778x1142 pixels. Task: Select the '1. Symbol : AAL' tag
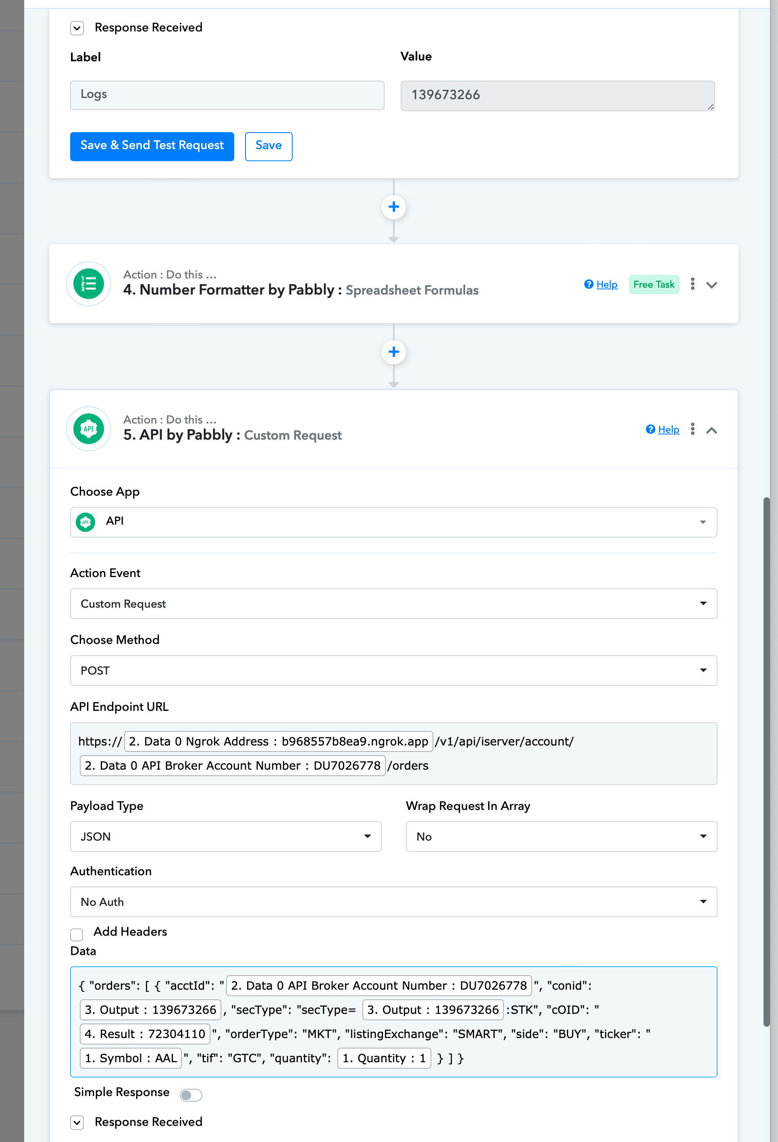point(131,1058)
